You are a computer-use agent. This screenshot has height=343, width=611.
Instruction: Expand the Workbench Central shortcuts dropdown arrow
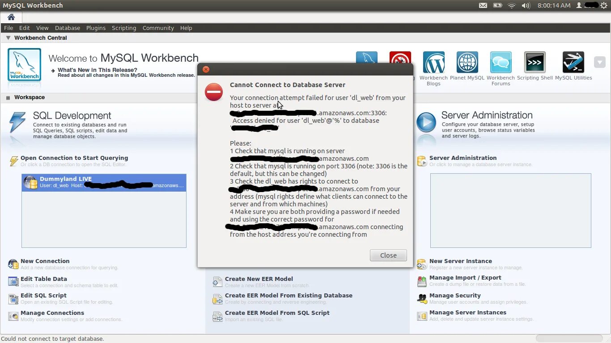coord(599,63)
